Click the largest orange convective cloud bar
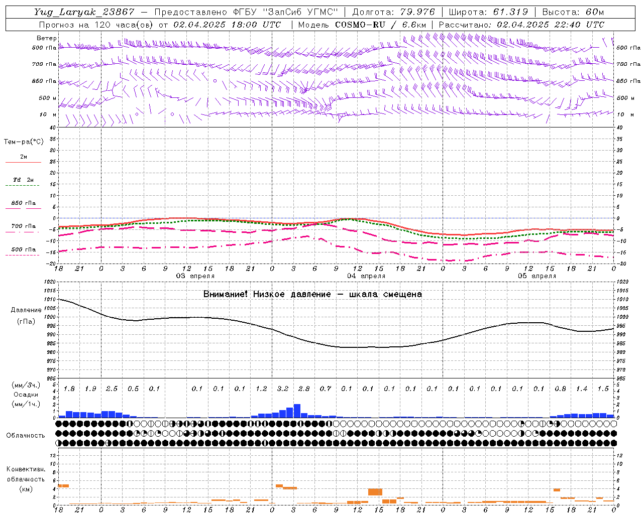Screen dimensions: 643x514 tap(375, 492)
